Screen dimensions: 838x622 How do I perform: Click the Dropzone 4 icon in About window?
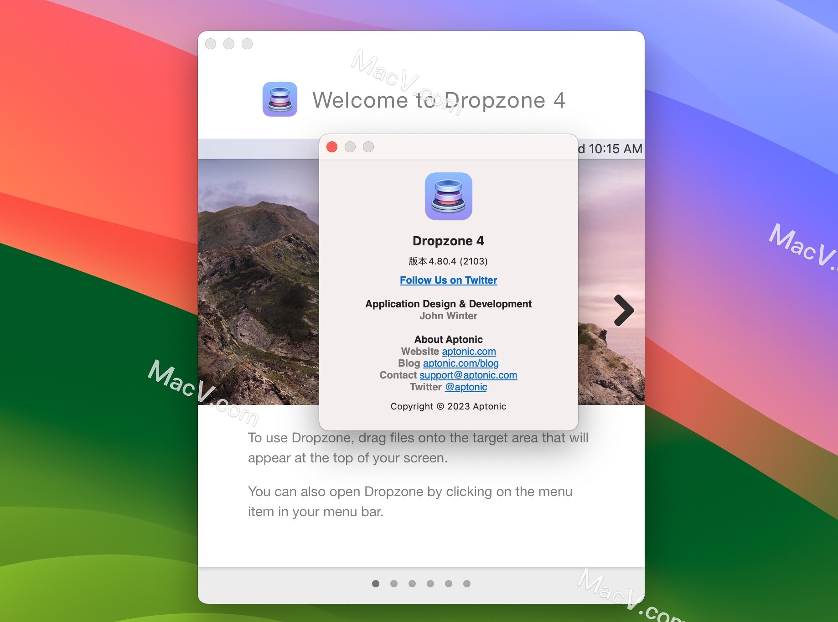(x=449, y=196)
